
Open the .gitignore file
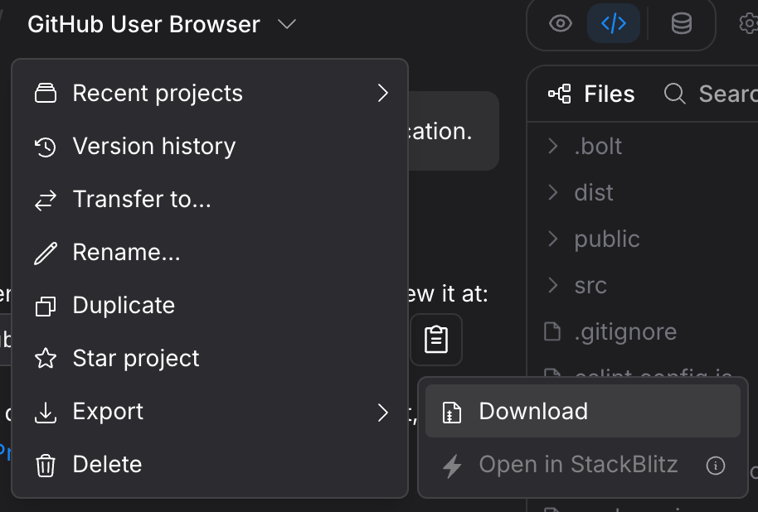click(625, 332)
